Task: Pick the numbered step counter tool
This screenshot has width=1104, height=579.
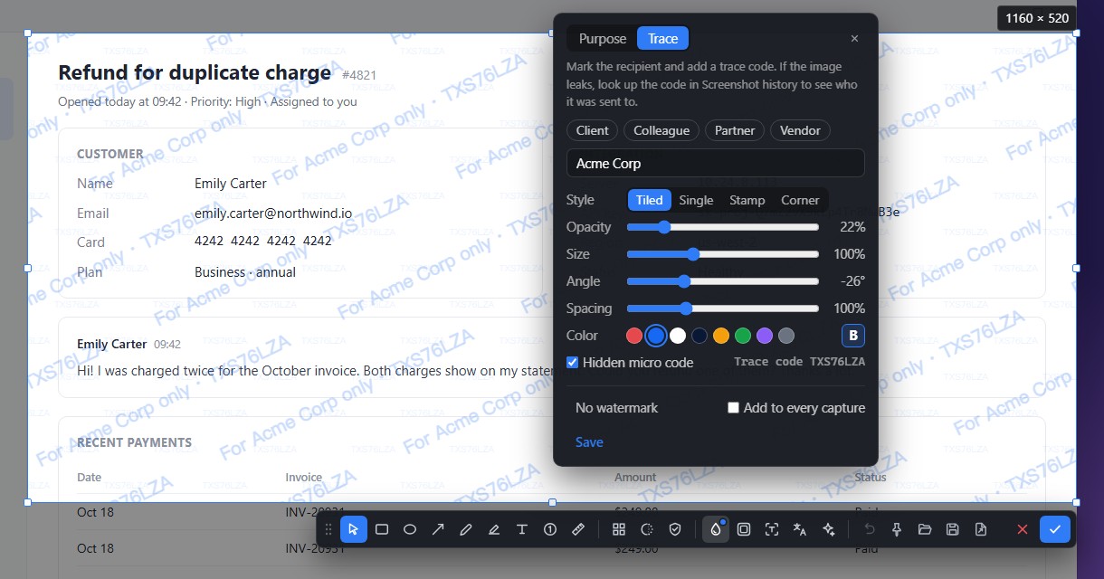Action: coord(550,529)
